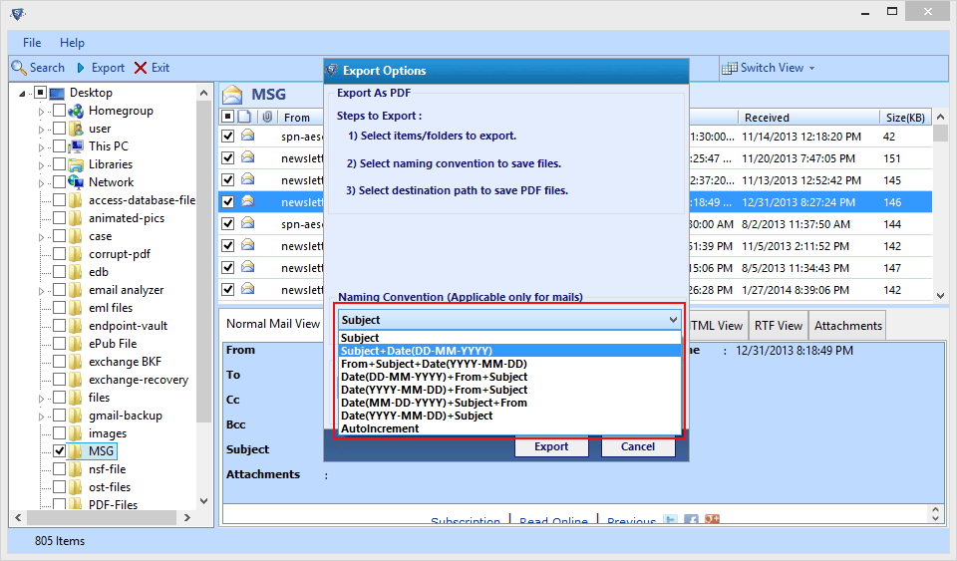Image resolution: width=957 pixels, height=561 pixels.
Task: Click the red Exit X icon
Action: coord(141,68)
